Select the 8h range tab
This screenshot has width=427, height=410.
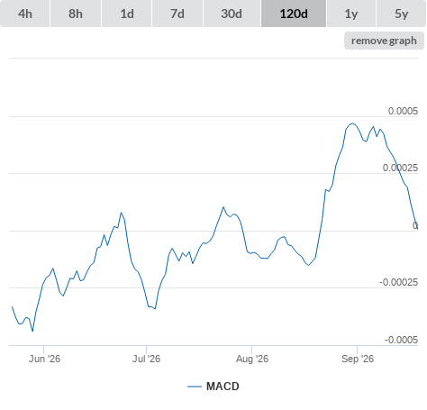(76, 14)
